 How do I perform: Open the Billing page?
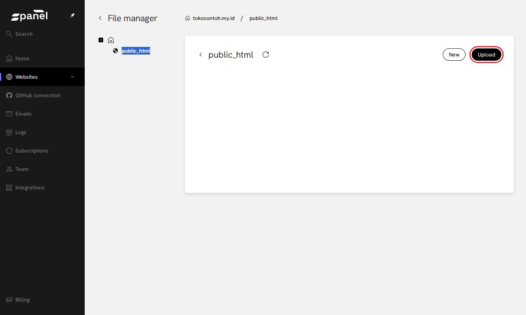point(22,300)
